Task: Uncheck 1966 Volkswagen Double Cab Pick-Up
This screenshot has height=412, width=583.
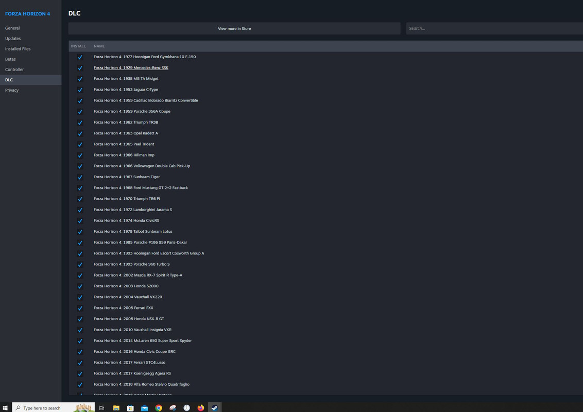Action: point(80,166)
